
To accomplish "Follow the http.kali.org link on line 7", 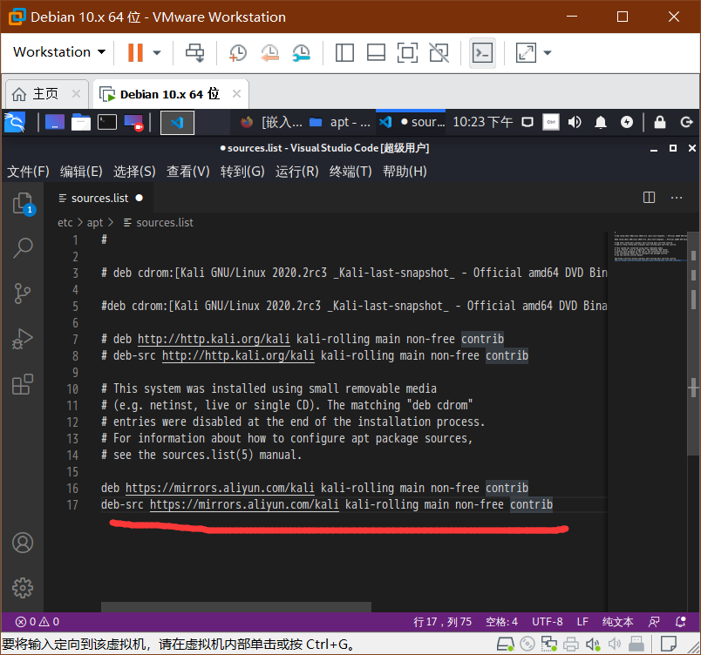I will pos(214,339).
